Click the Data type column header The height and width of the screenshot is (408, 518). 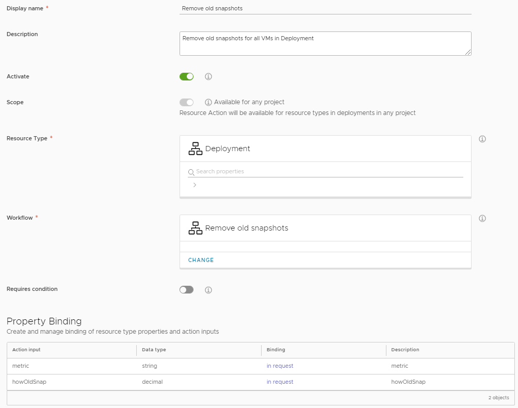point(154,350)
